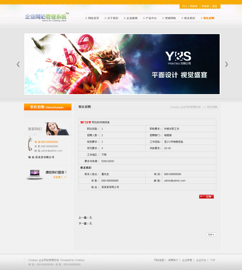Screen dimensions: 242x270
Task: Select the 职位招聘 navigation tab
Action: coord(208,18)
